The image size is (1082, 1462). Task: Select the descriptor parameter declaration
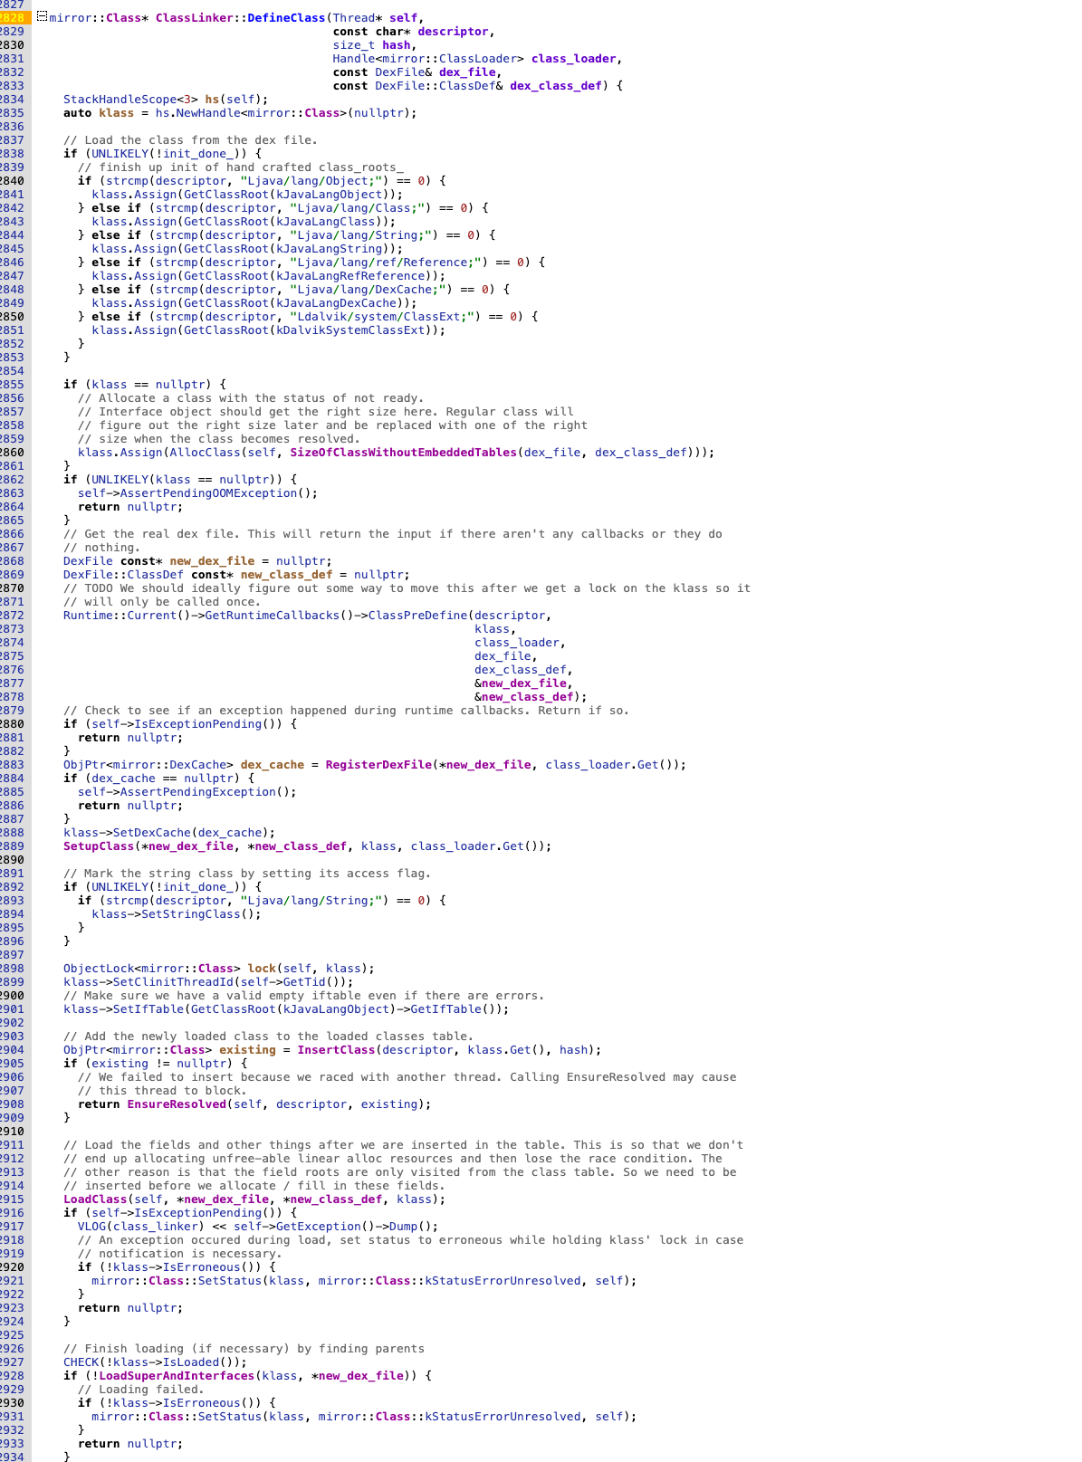pos(453,31)
